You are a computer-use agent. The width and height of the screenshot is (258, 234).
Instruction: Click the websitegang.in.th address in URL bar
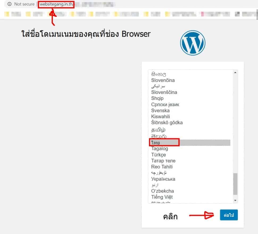(x=56, y=4)
